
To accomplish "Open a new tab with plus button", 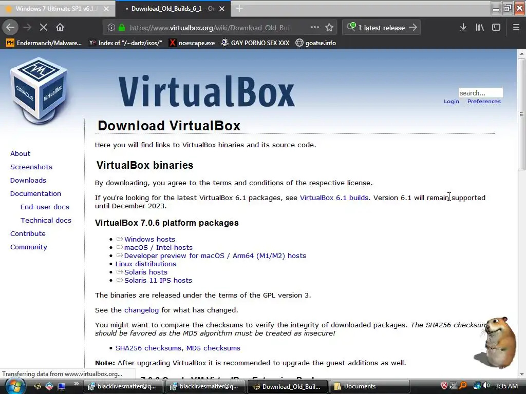I will pos(239,8).
